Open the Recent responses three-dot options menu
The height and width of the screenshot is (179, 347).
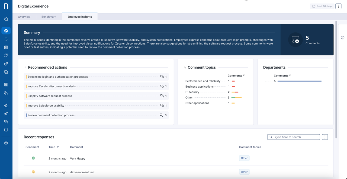point(325,137)
